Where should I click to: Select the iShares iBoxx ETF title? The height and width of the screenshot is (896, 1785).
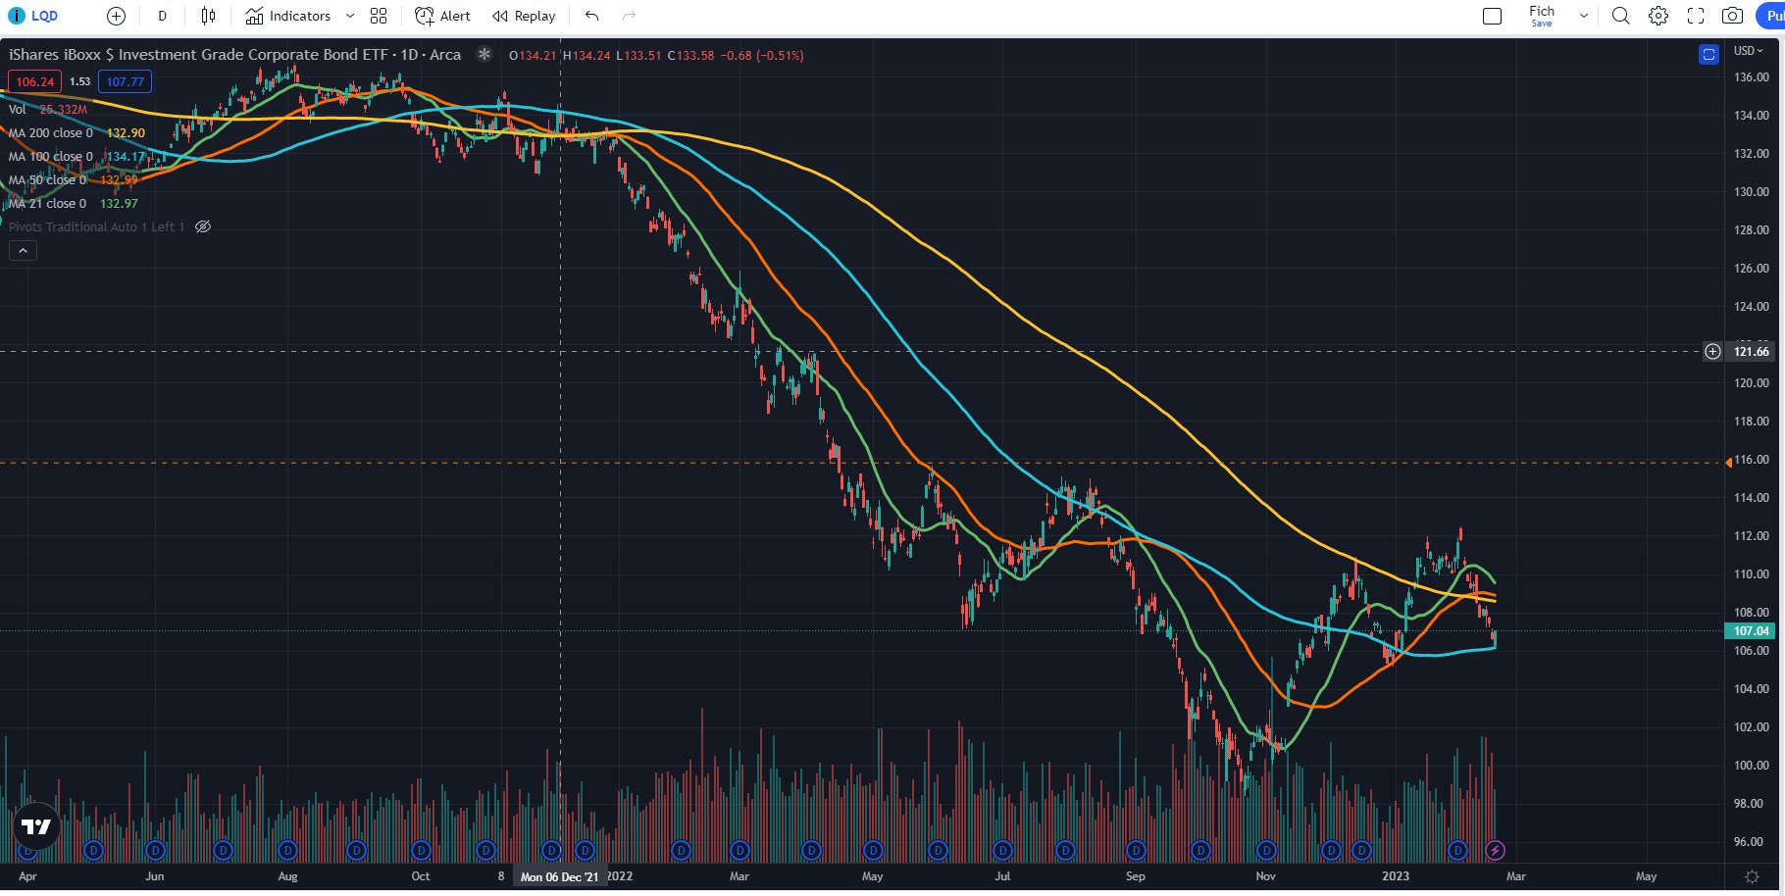pos(234,55)
